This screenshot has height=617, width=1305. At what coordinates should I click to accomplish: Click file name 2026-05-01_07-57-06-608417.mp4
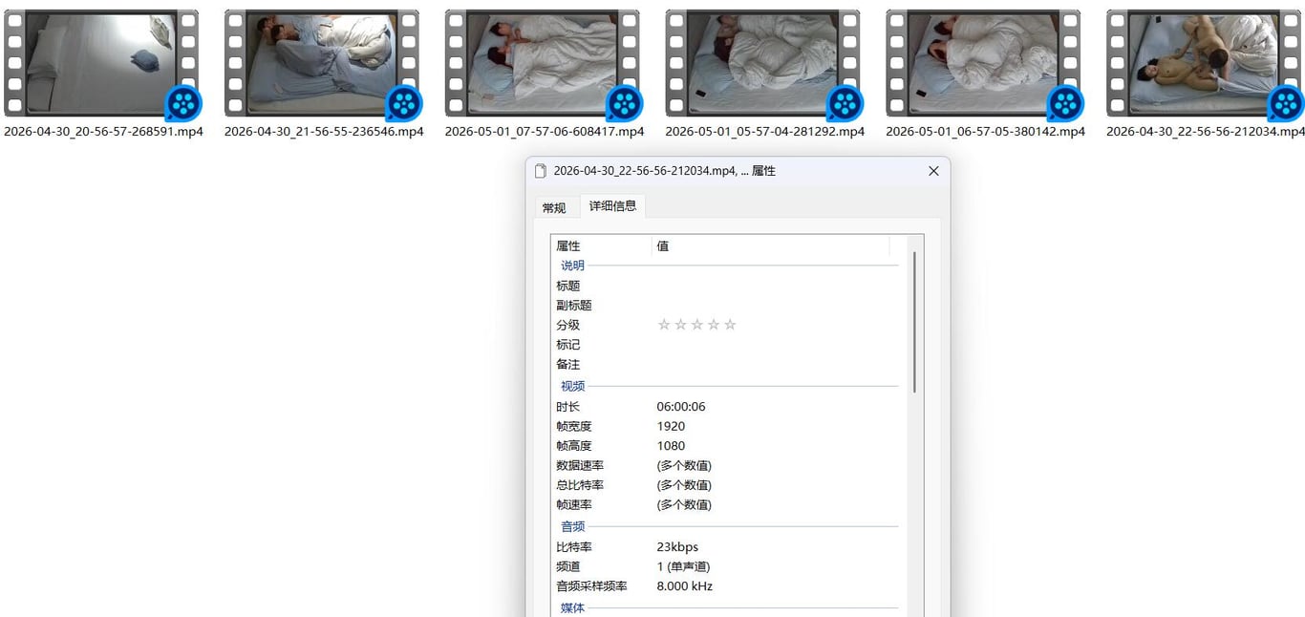pyautogui.click(x=545, y=132)
